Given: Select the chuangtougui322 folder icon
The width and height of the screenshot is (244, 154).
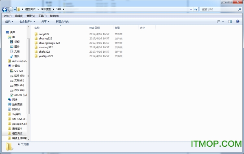Looking at the screenshot, I should coord(36,43).
